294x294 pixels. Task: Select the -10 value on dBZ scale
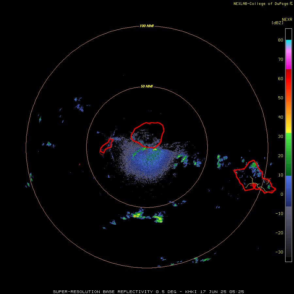279,214
